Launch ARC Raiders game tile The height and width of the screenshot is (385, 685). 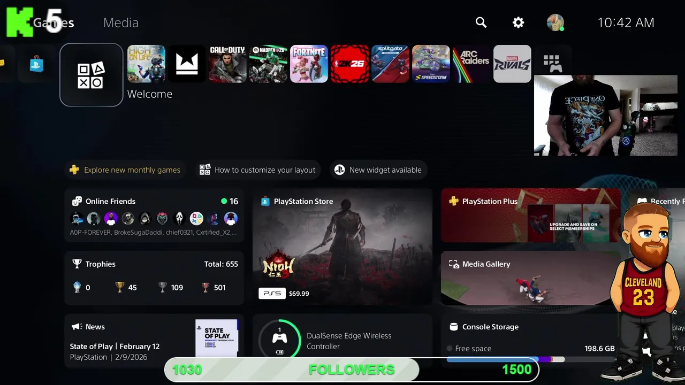point(471,64)
